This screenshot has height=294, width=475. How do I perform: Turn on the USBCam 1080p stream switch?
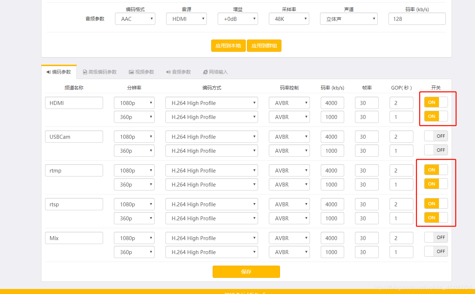coord(436,136)
